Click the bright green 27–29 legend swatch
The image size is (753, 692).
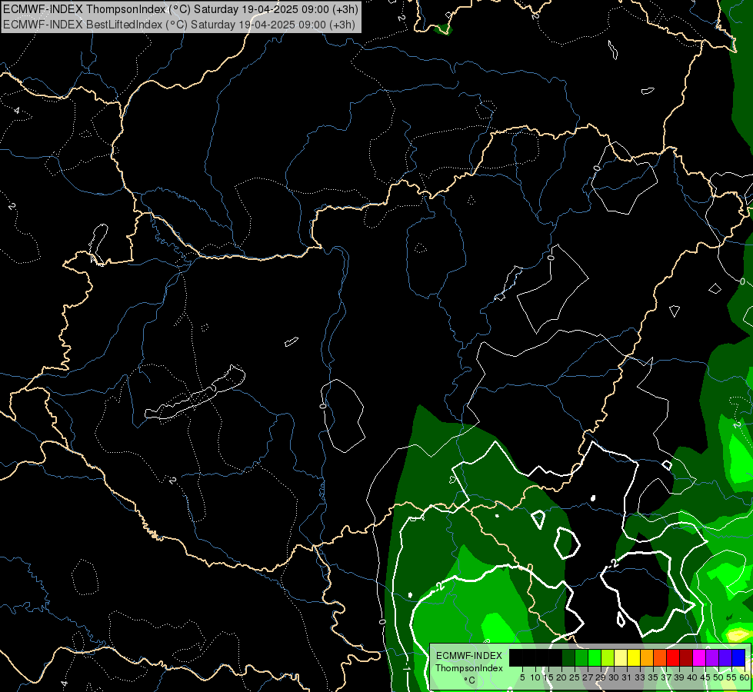click(595, 658)
